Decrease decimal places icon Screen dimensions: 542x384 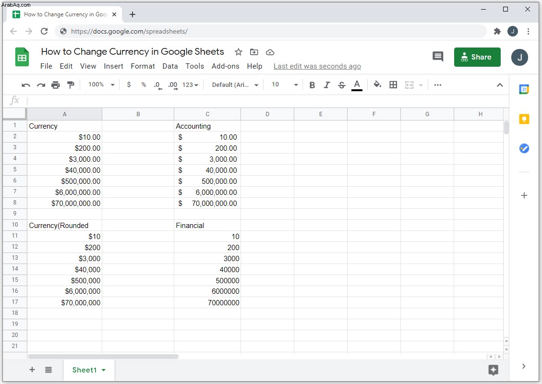pos(158,85)
